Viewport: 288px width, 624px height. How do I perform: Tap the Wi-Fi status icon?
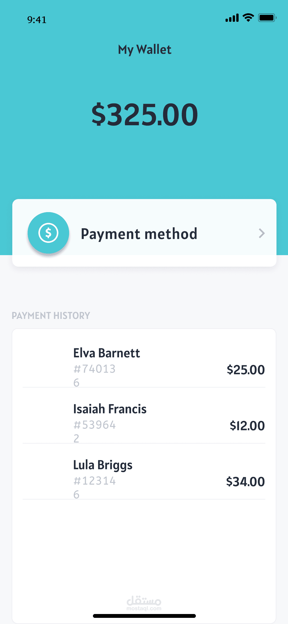coord(248,18)
